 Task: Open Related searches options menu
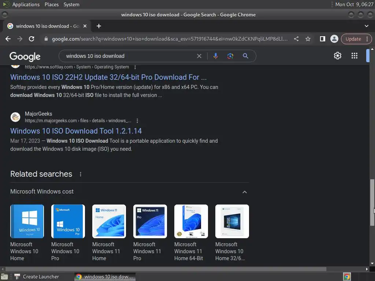pos(81,174)
